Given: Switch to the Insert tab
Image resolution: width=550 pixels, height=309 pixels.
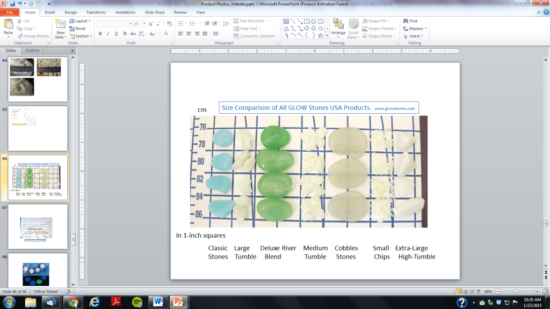Looking at the screenshot, I should tap(49, 12).
